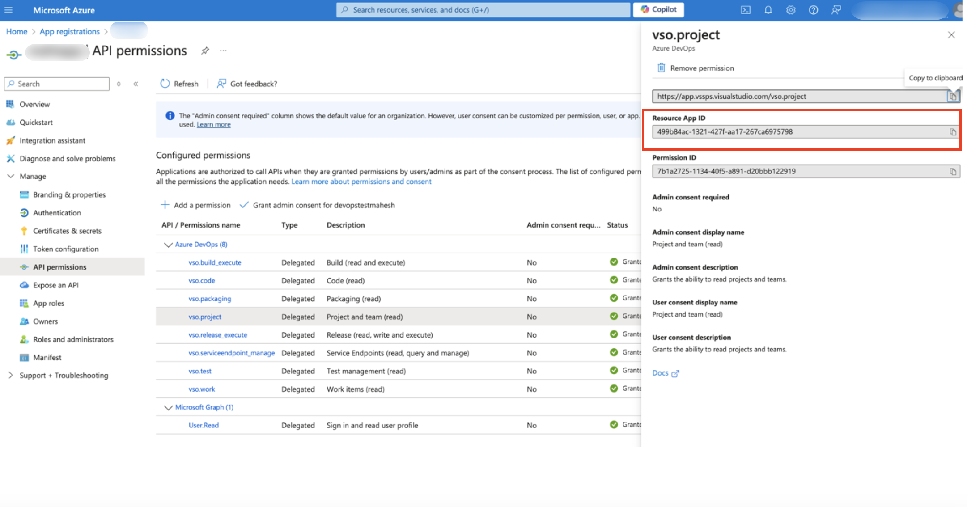Open Integration assistant
The width and height of the screenshot is (967, 507).
tap(52, 140)
